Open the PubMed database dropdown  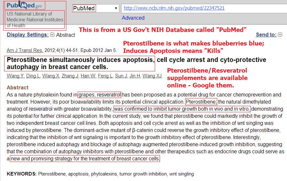coord(95,8)
